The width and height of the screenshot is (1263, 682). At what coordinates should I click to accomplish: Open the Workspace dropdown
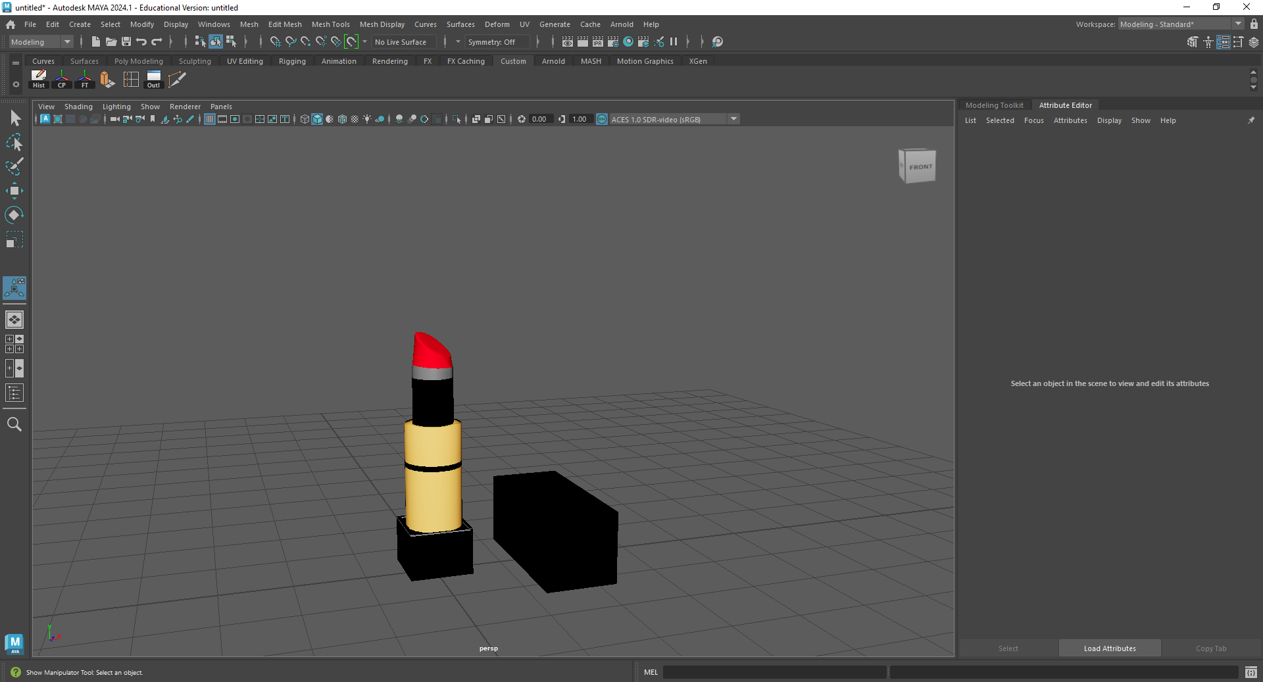[x=1237, y=24]
